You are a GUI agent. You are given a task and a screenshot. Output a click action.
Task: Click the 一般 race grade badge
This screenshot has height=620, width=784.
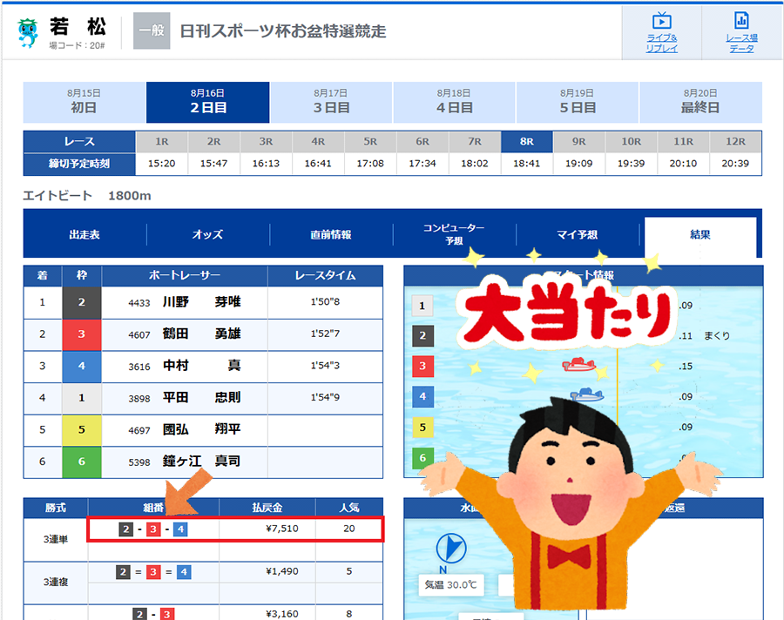pyautogui.click(x=152, y=31)
